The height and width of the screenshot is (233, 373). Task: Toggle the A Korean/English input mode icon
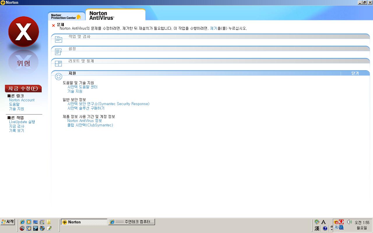pos(323,222)
